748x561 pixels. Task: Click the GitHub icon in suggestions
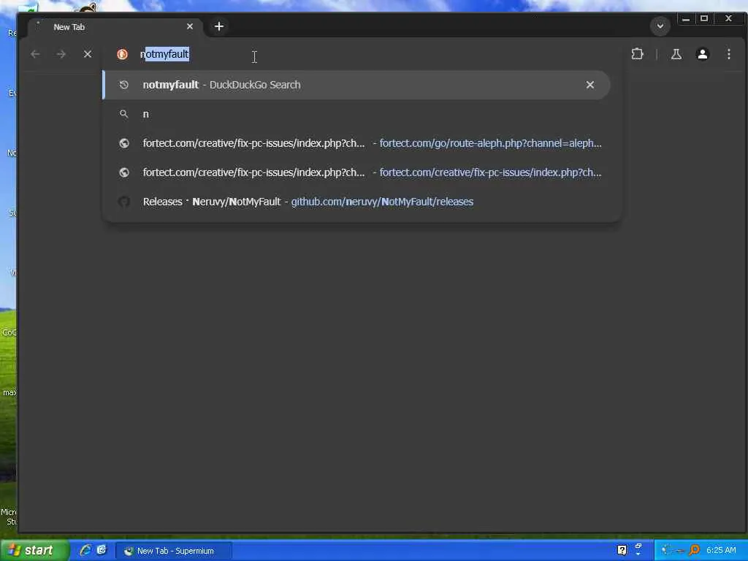tap(124, 202)
